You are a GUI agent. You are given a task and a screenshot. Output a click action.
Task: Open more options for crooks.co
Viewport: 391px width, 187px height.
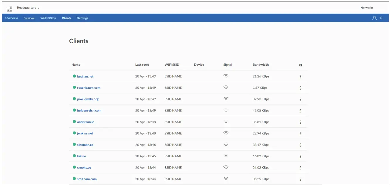coord(301,168)
